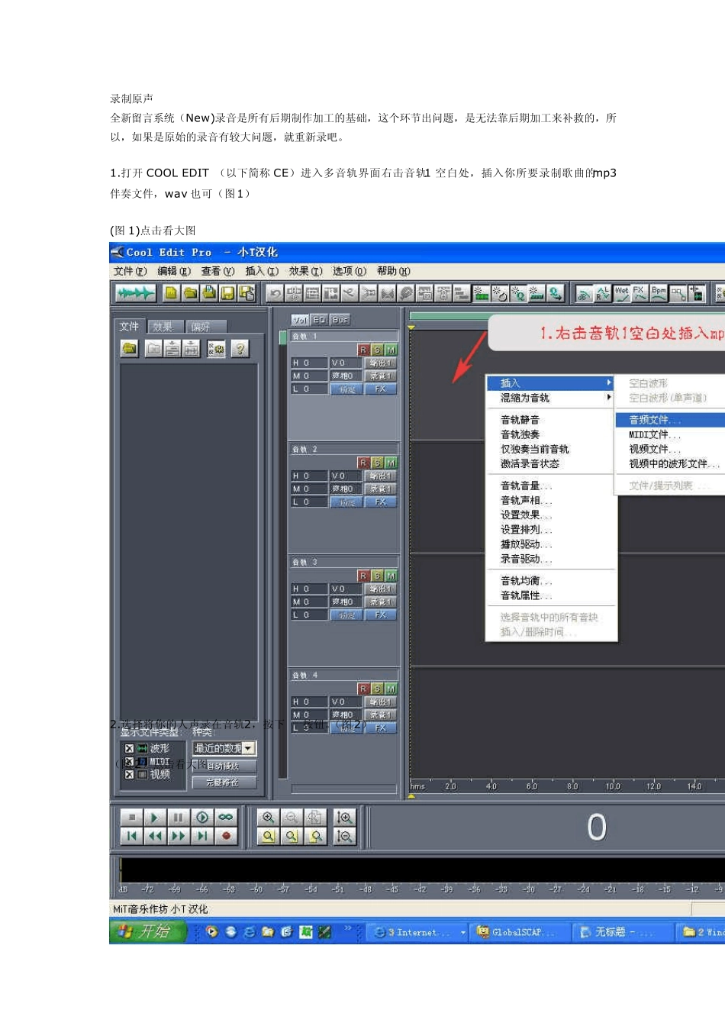Click the dB level meter bar
Screen dimensions: 725x1026
[422, 870]
